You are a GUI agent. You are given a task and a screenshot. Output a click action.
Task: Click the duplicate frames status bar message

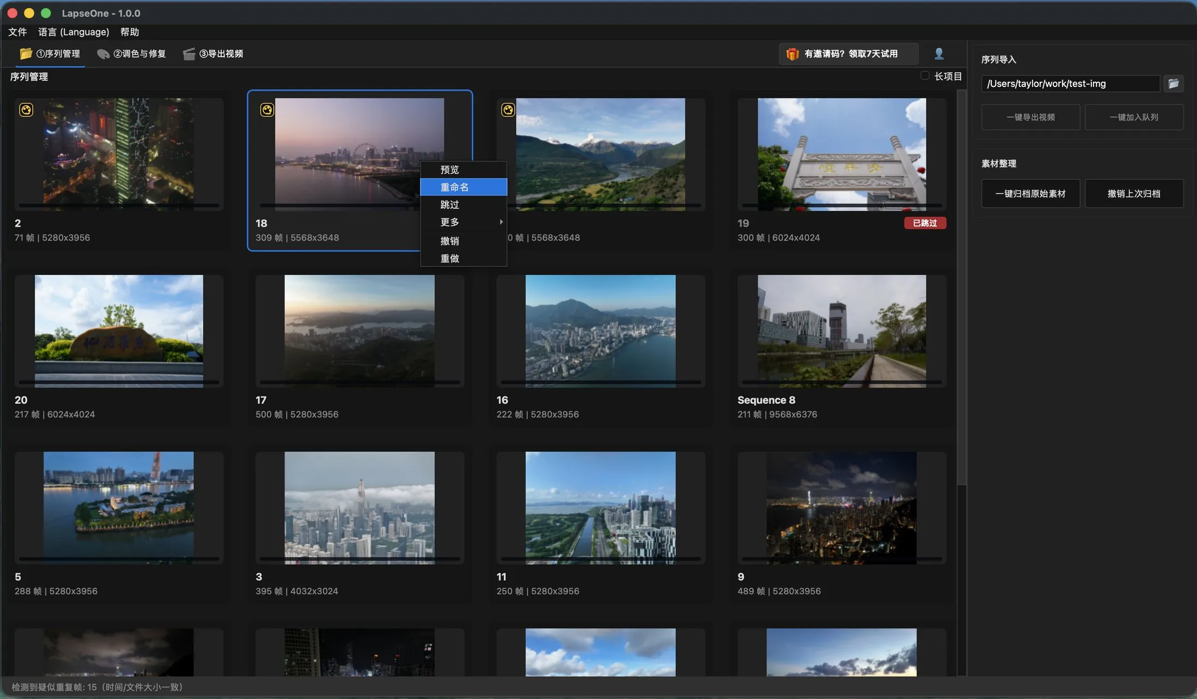coord(97,687)
